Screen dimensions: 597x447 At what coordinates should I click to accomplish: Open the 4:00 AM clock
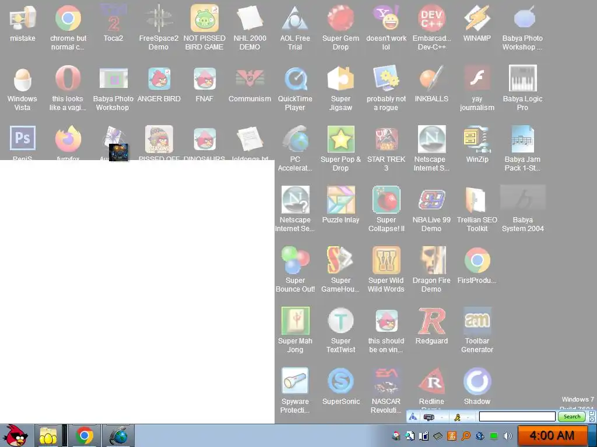tap(552, 435)
